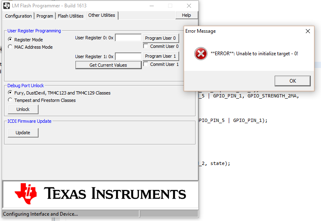
Task: Click the ICDI Firmware Update group label
Action: [30, 121]
